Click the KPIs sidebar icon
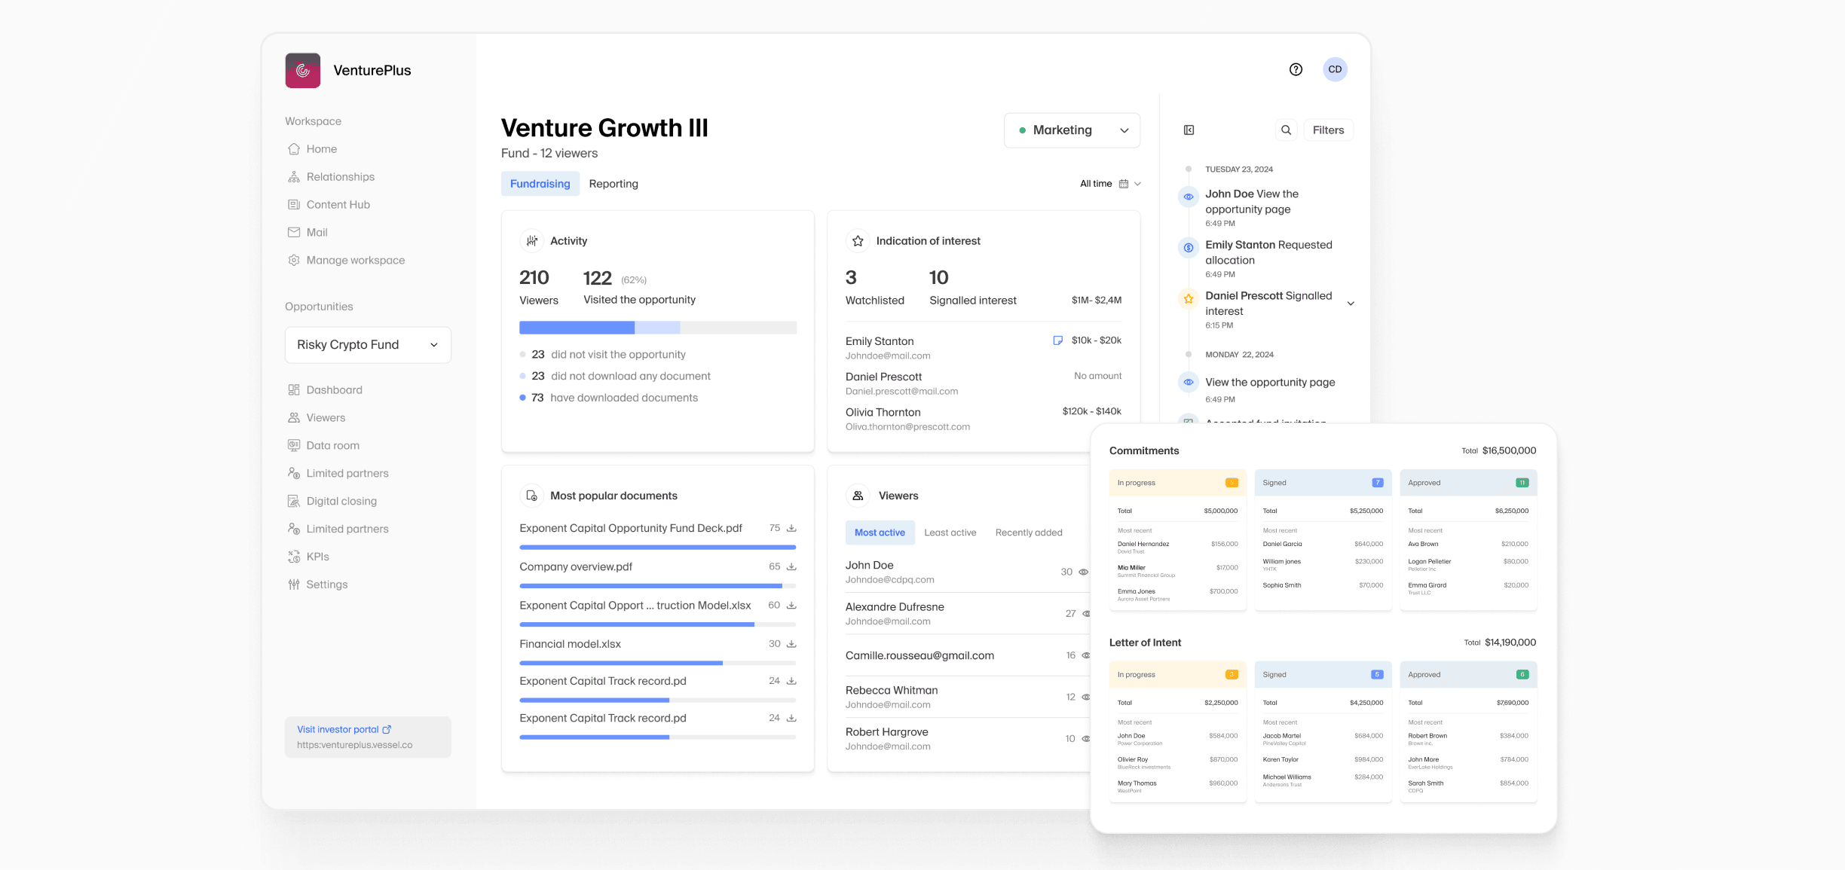 pyautogui.click(x=294, y=557)
